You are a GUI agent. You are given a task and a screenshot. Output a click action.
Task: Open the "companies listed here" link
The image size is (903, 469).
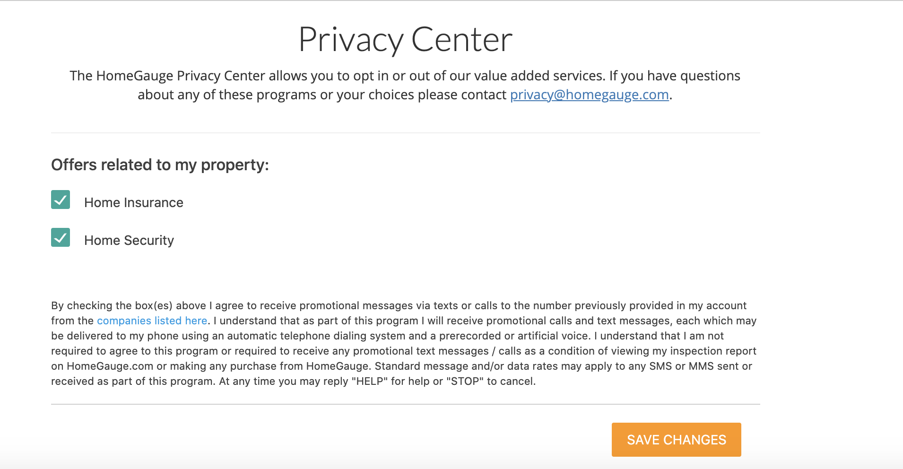click(152, 321)
